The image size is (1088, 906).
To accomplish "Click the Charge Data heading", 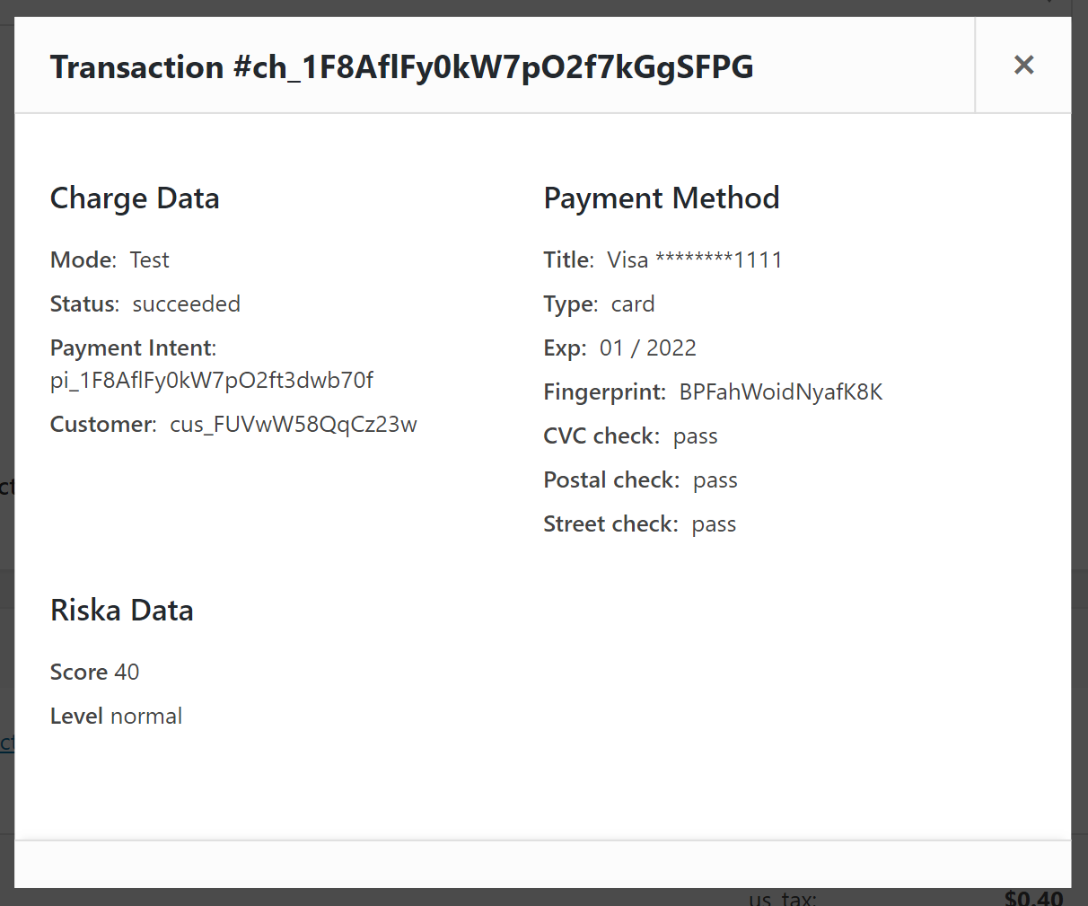I will [x=135, y=198].
